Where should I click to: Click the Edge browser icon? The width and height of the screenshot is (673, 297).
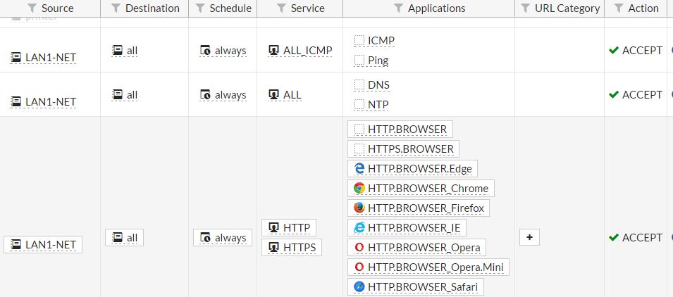(359, 169)
